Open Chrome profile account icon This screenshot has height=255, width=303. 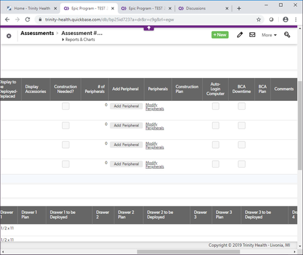point(285,20)
